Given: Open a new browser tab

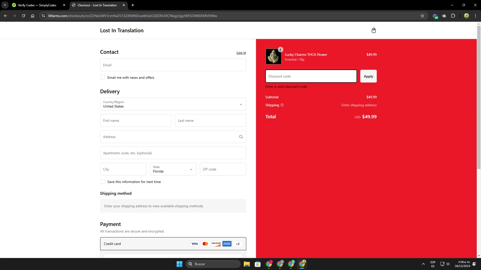Looking at the screenshot, I should pyautogui.click(x=133, y=5).
